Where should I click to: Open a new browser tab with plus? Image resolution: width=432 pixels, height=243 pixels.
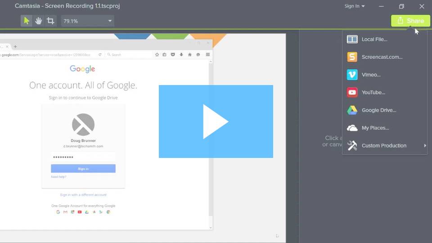pos(15,46)
